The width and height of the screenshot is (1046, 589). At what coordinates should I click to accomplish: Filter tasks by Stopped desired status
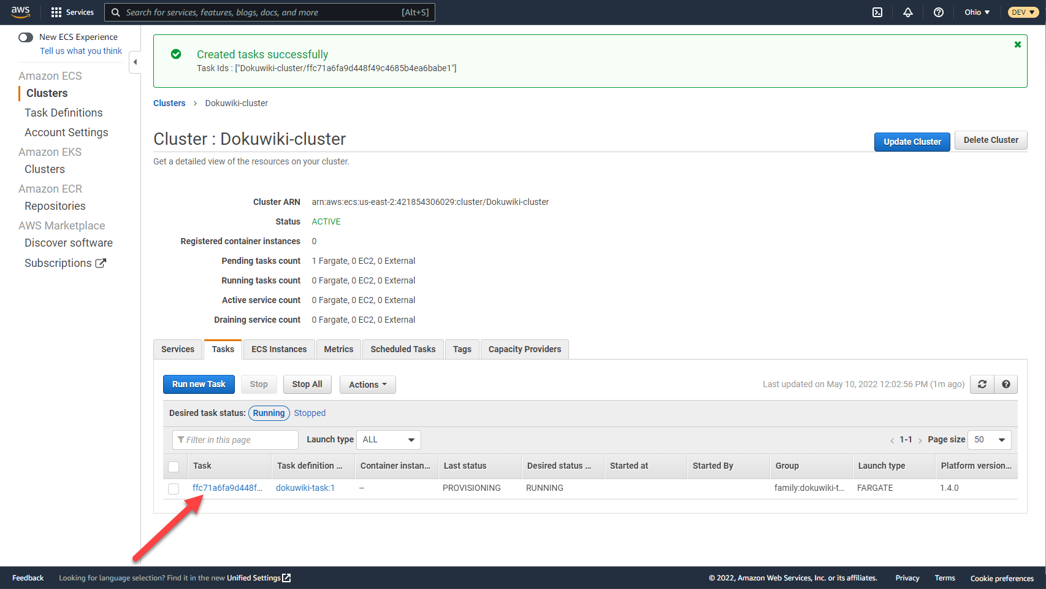(x=310, y=413)
